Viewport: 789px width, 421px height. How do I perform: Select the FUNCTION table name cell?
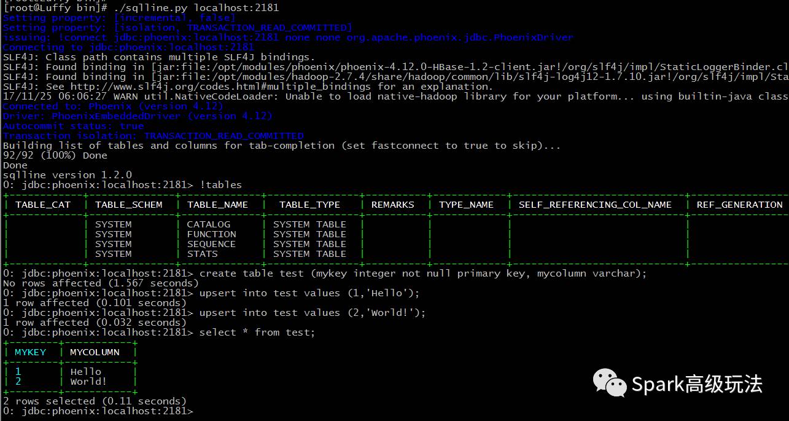point(211,234)
